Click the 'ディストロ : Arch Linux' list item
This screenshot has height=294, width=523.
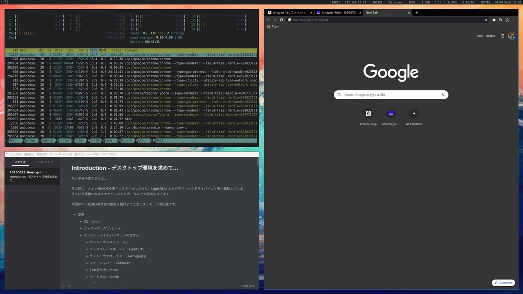(x=102, y=228)
